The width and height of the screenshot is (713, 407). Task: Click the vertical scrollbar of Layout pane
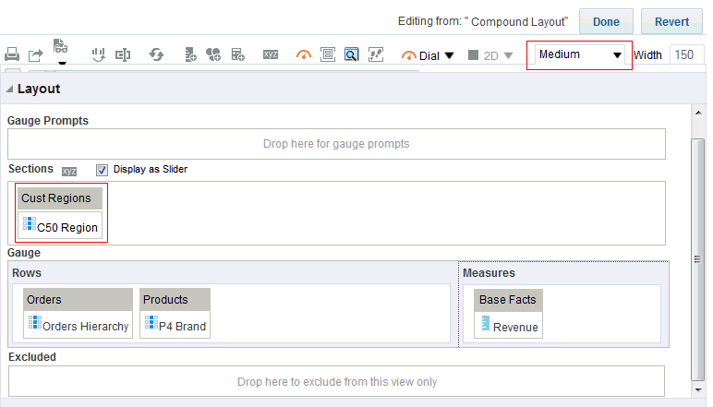[699, 259]
